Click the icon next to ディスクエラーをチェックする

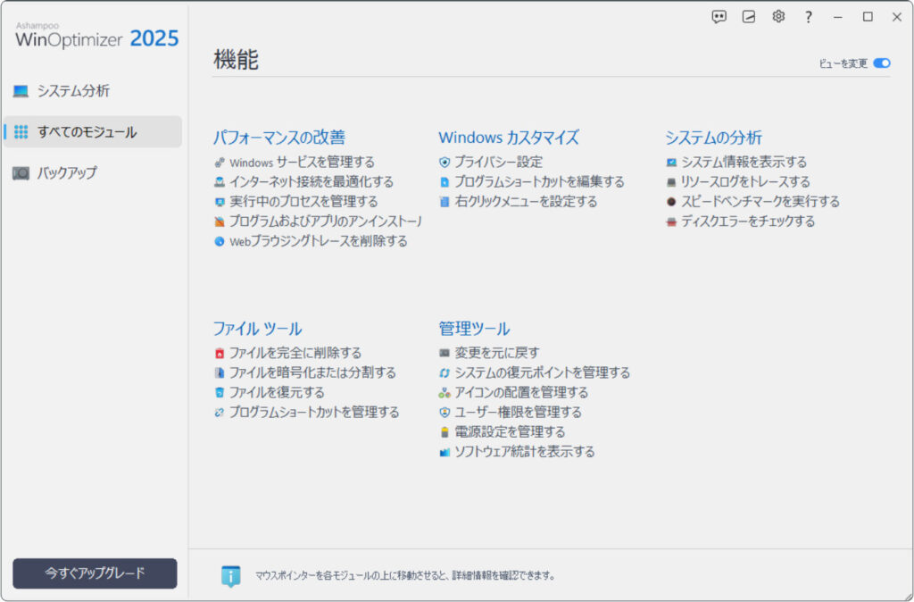click(671, 222)
